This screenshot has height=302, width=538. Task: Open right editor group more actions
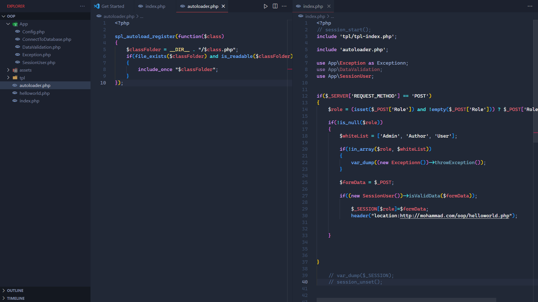click(530, 6)
